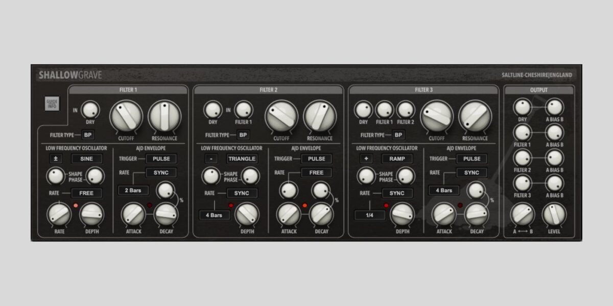
Task: Change Filter 1's SINE waveform selector
Action: (x=86, y=159)
